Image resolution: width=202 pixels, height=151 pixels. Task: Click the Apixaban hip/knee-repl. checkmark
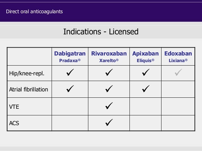[146, 72]
